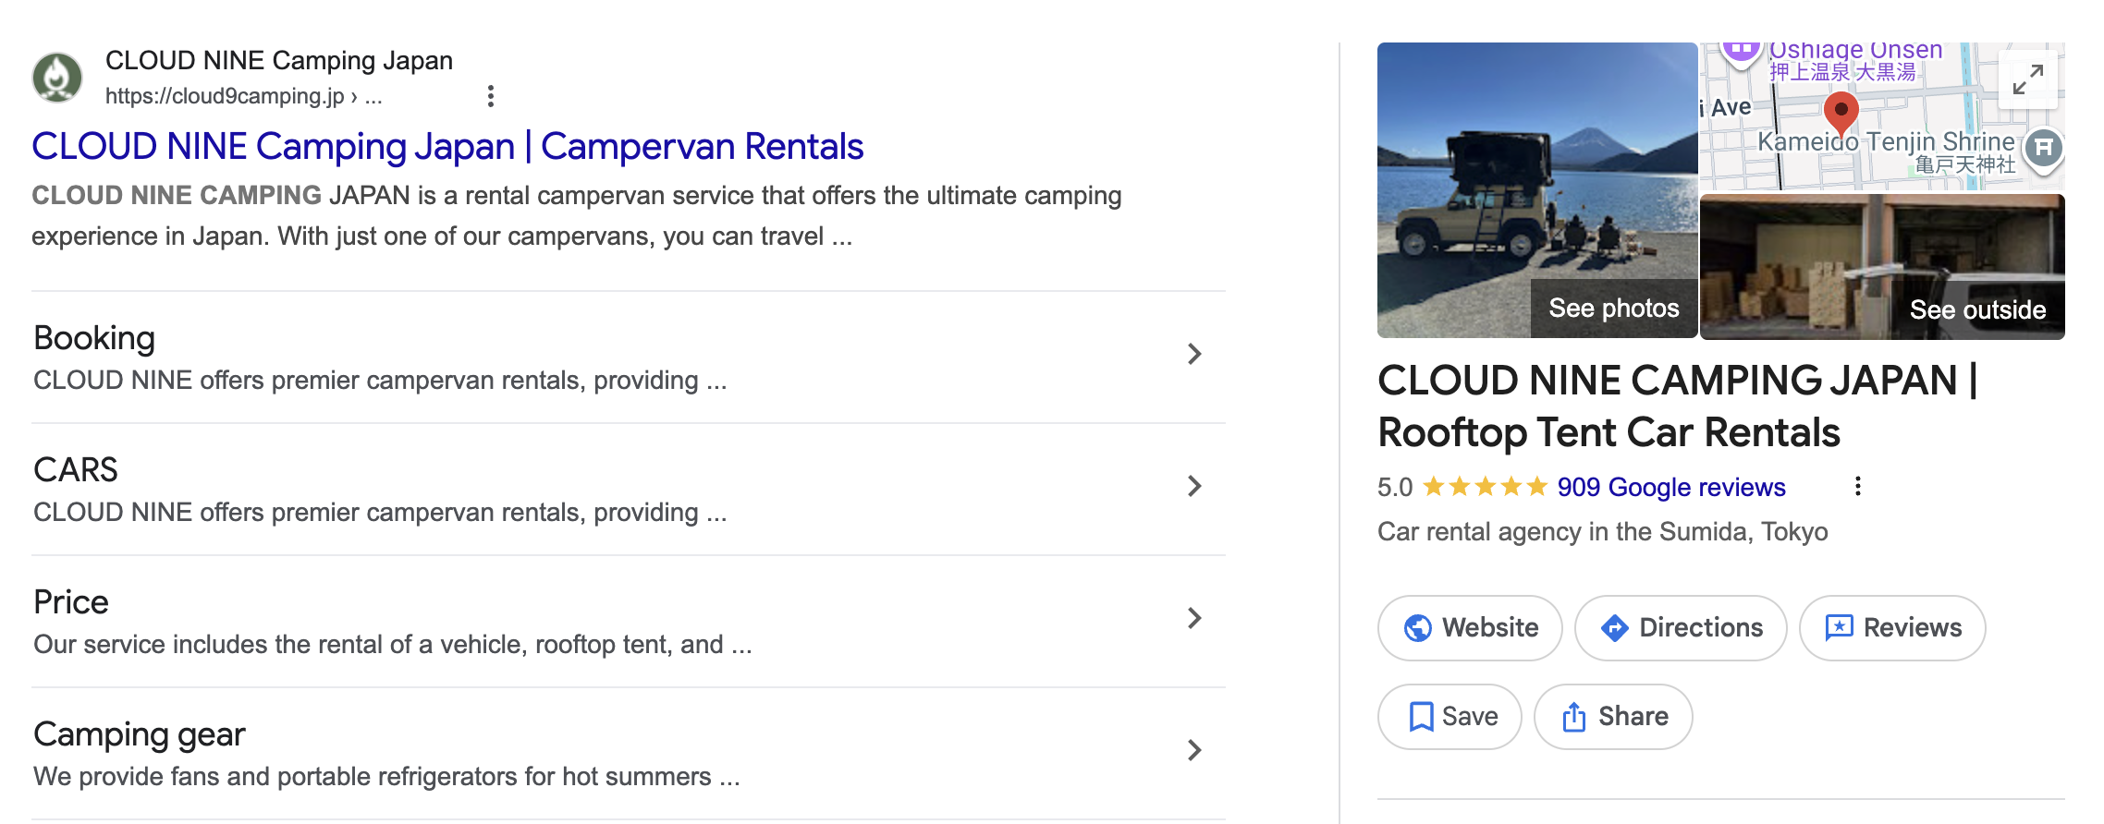The width and height of the screenshot is (2104, 824).
Task: Save this business listing
Action: click(x=1450, y=717)
